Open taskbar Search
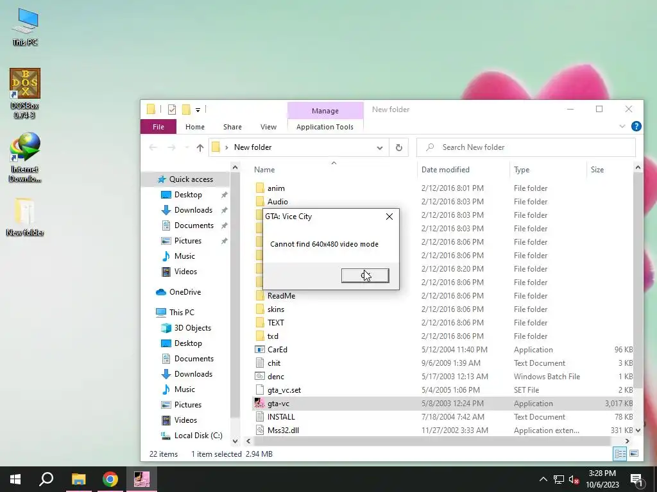657x492 pixels. [x=46, y=479]
